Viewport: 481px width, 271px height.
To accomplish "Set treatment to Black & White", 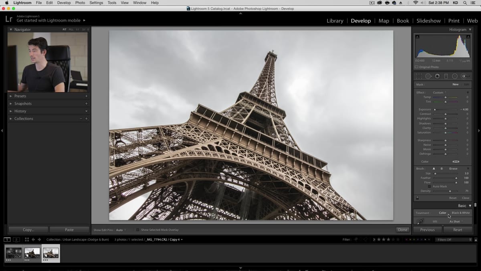I will 461,213.
